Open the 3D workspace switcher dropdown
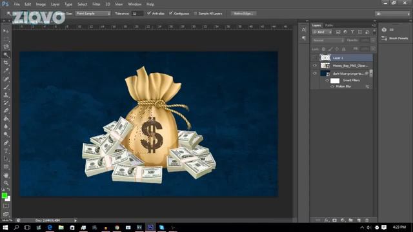Screen dimensions: 413x232 tap(392, 14)
